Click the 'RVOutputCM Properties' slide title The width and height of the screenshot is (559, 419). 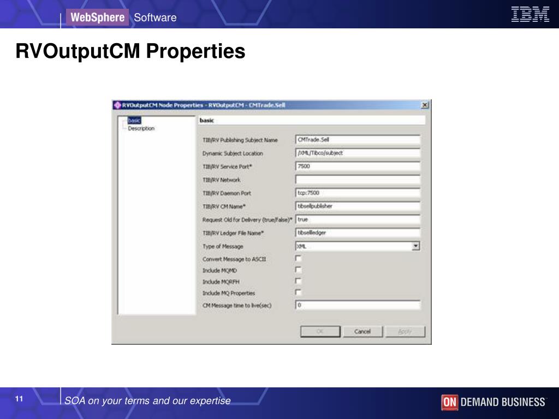(130, 51)
